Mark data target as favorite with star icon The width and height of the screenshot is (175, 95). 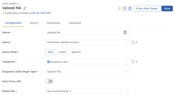click(x=119, y=8)
